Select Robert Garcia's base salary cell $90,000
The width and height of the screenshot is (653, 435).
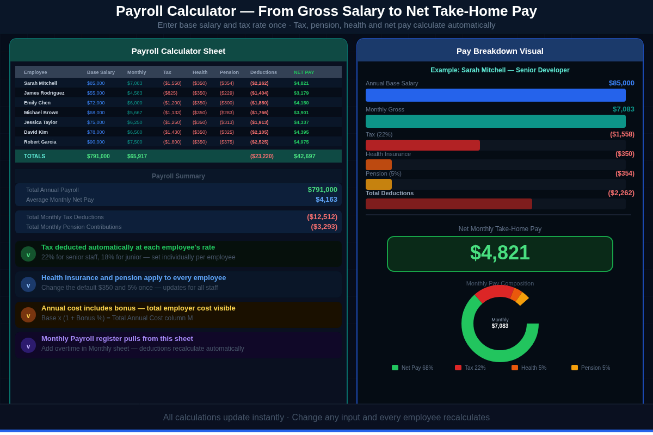[96, 142]
